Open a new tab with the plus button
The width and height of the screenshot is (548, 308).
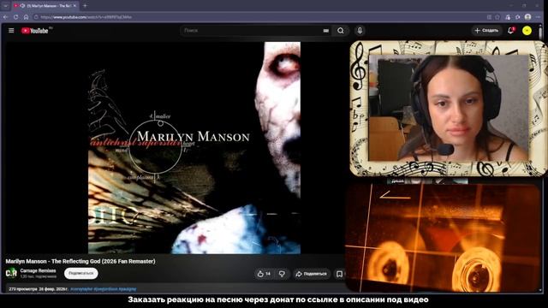click(x=85, y=6)
